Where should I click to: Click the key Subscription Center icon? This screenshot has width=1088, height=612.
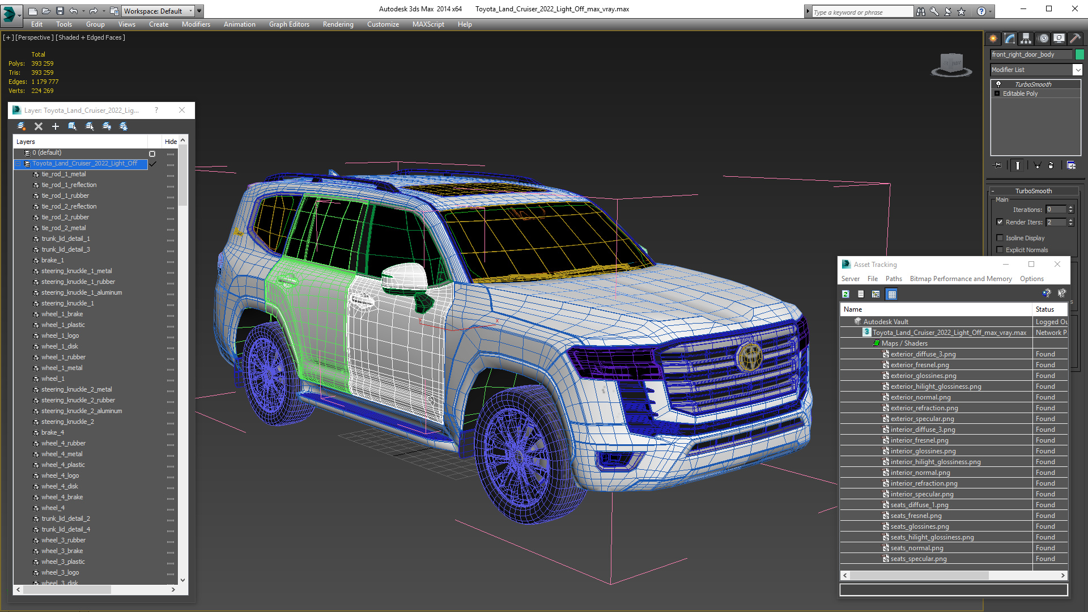(x=934, y=11)
